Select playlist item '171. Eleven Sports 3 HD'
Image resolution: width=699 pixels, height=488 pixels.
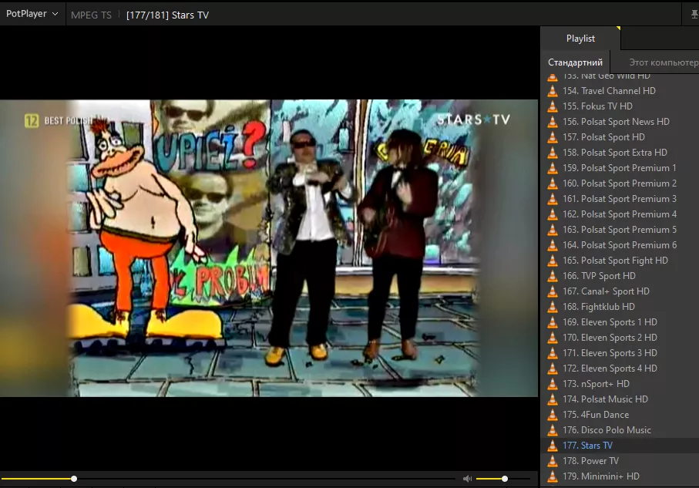pos(620,353)
